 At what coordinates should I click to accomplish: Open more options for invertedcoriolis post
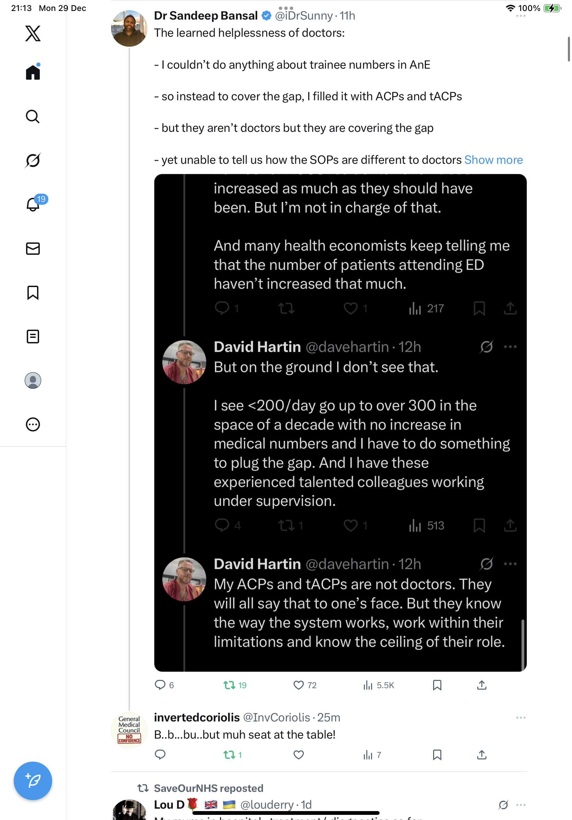point(521,718)
